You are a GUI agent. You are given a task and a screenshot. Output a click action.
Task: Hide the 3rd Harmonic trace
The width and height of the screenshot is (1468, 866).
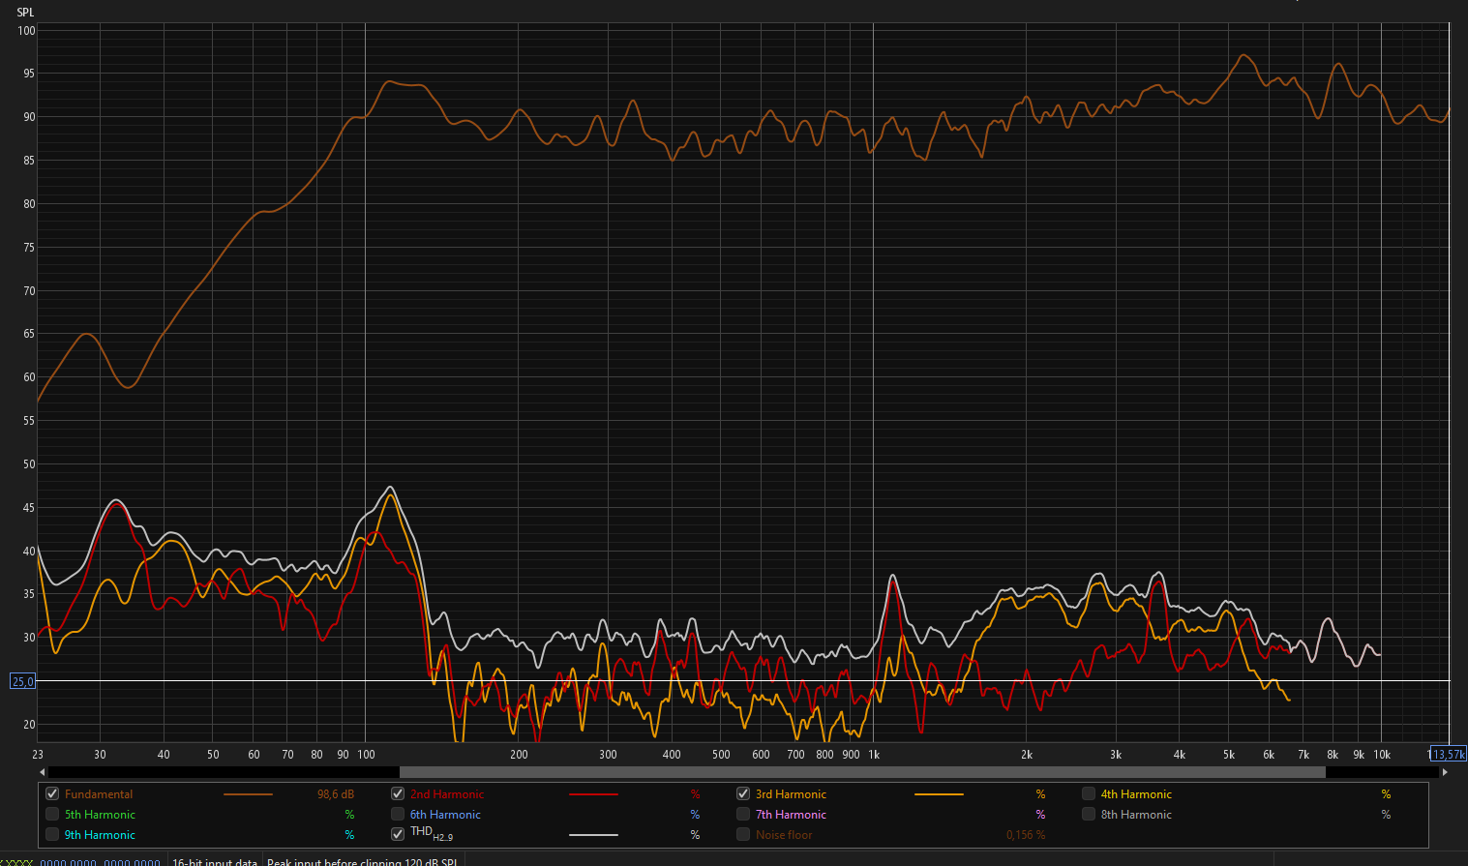743,793
